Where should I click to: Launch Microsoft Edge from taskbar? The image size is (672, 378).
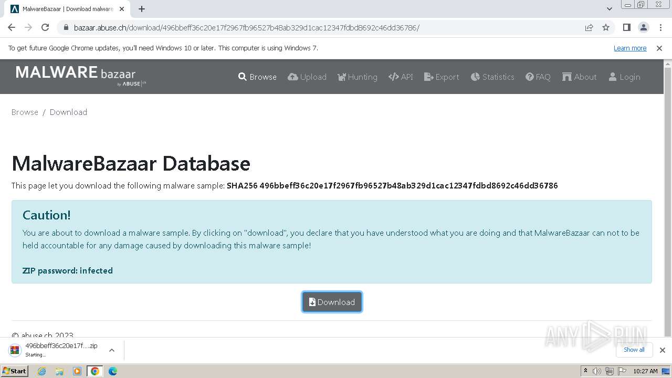click(113, 371)
